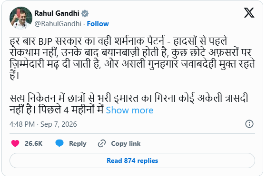Screen dimensions: 267x181
Task: Click the X logo in the tweet corner
Action: pos(249,13)
